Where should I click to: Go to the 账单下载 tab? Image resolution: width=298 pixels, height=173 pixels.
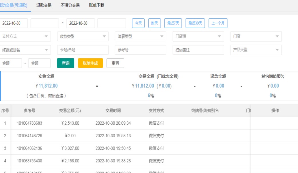tap(97, 5)
